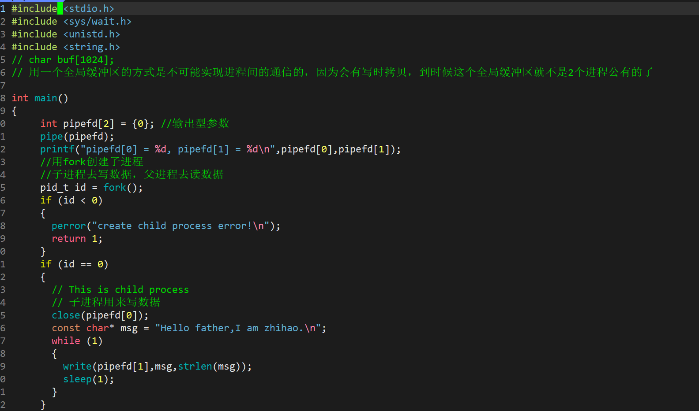Click the 'if (id == 0)' condition

tap(74, 264)
